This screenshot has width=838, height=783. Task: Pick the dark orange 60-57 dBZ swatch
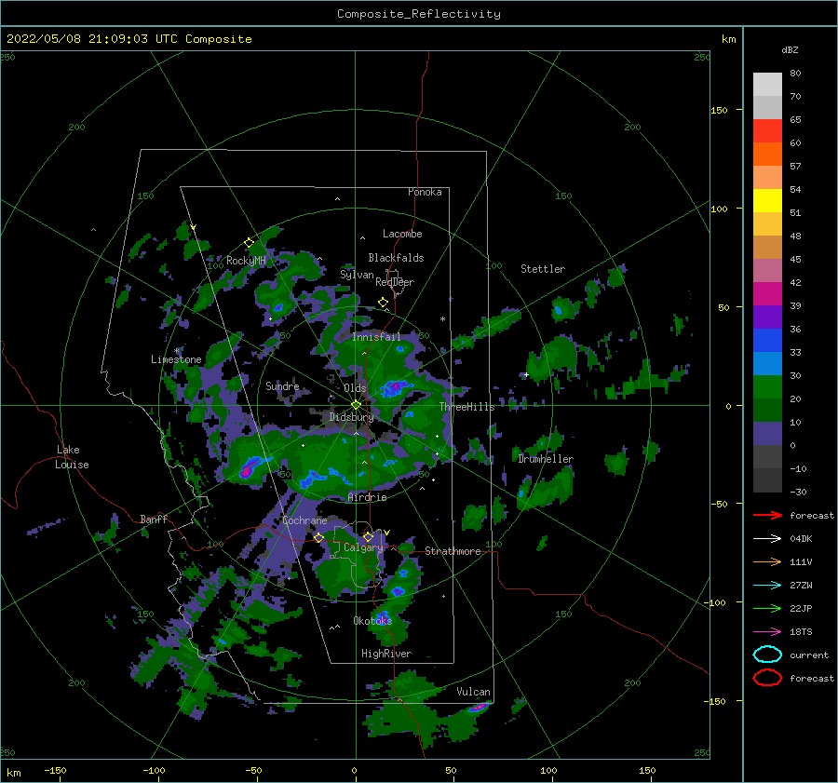(767, 155)
